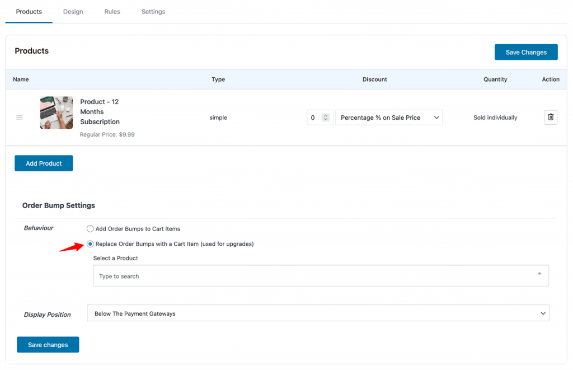Viewport: 573px width, 370px height.
Task: Grab the drag handle for the product row
Action: tap(20, 118)
